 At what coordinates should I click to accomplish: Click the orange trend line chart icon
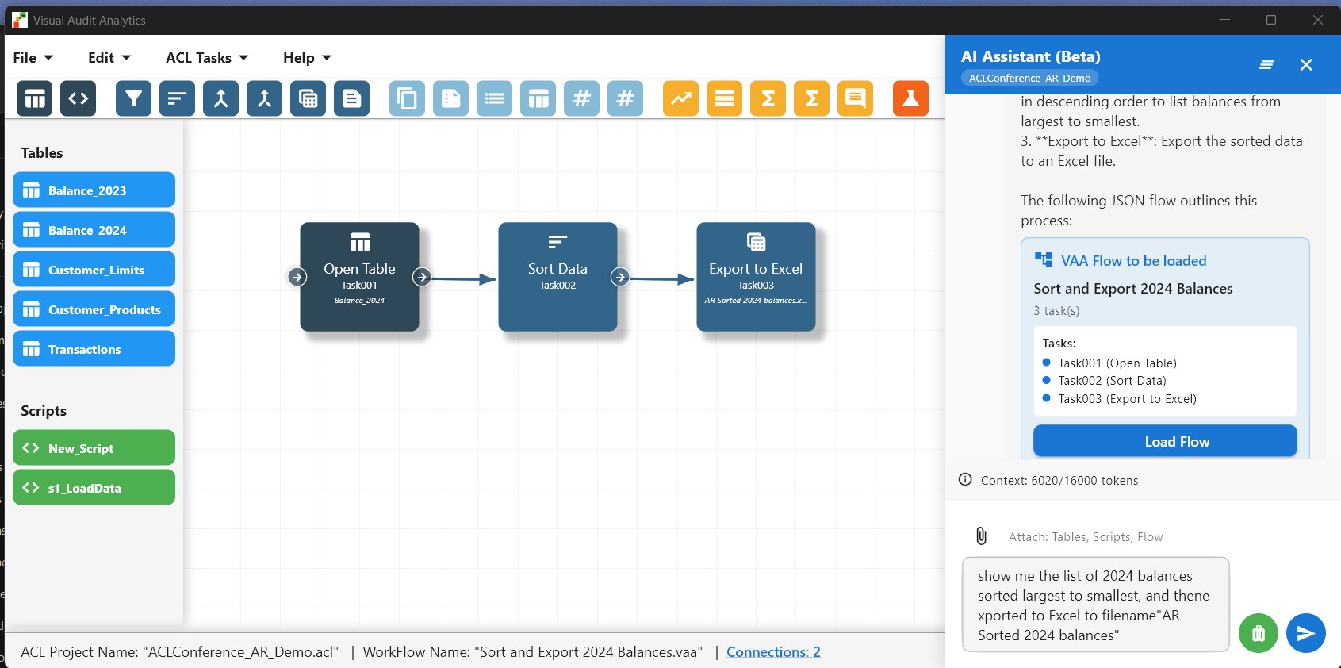[x=680, y=98]
